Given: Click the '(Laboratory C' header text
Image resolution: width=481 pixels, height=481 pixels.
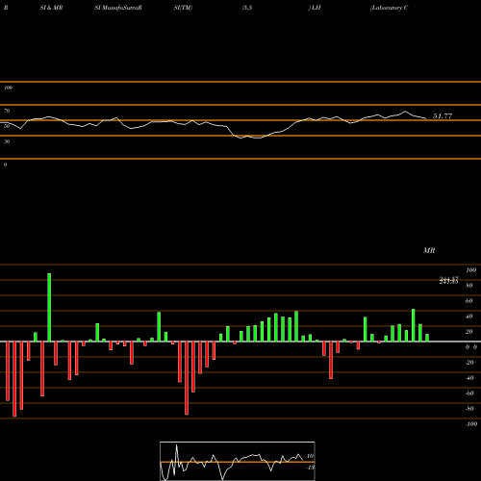Looking at the screenshot, I should [x=389, y=8].
